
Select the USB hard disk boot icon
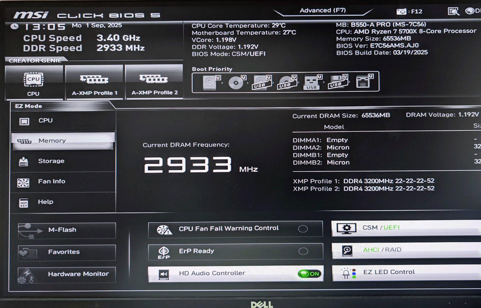pos(262,82)
